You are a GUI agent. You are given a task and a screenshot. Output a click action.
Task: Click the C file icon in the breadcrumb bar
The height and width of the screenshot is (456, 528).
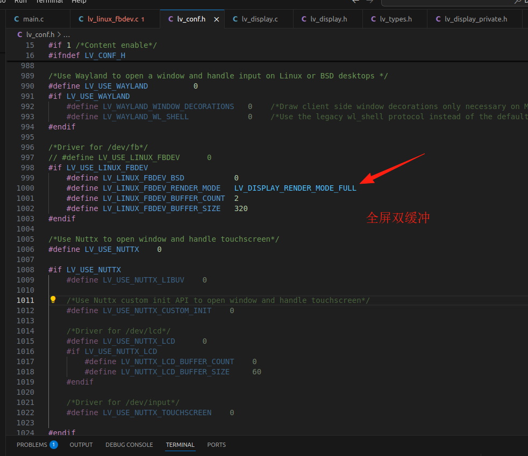[x=20, y=34]
